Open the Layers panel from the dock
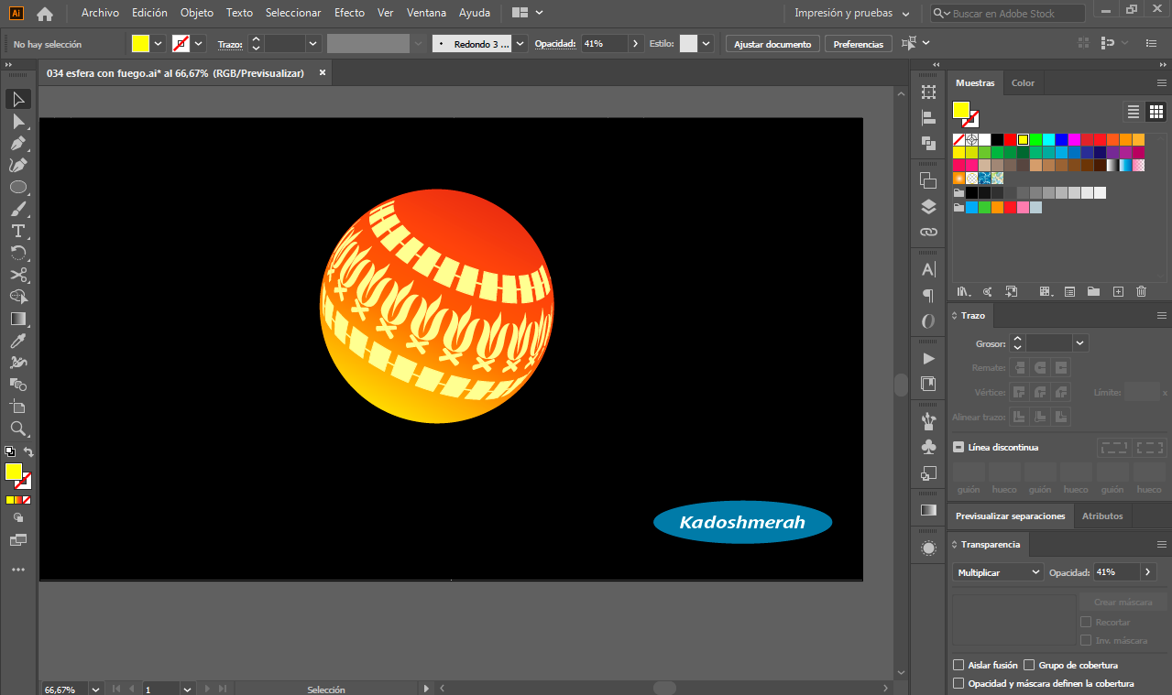 click(928, 207)
